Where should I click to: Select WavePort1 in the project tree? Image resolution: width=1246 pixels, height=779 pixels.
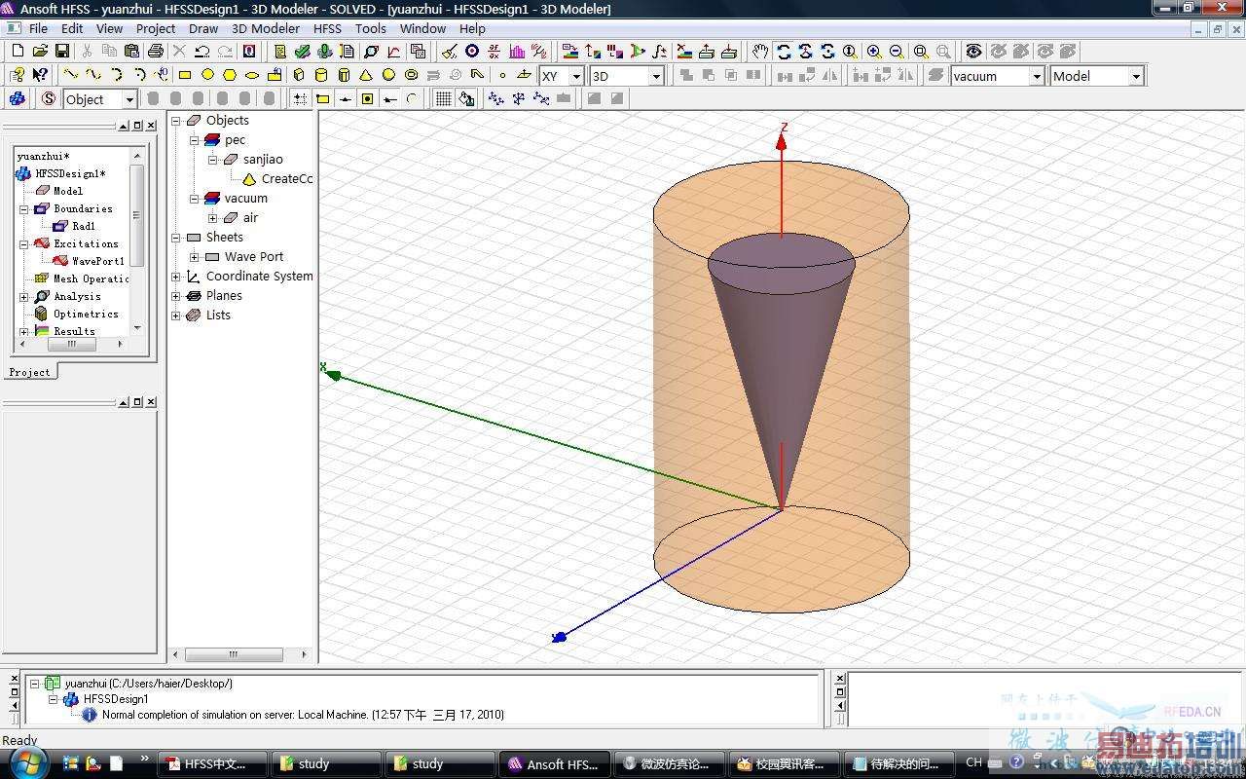point(97,261)
